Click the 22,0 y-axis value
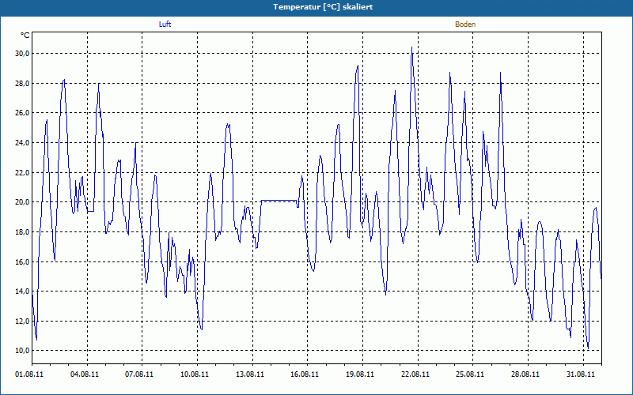This screenshot has width=633, height=395. coord(23,172)
